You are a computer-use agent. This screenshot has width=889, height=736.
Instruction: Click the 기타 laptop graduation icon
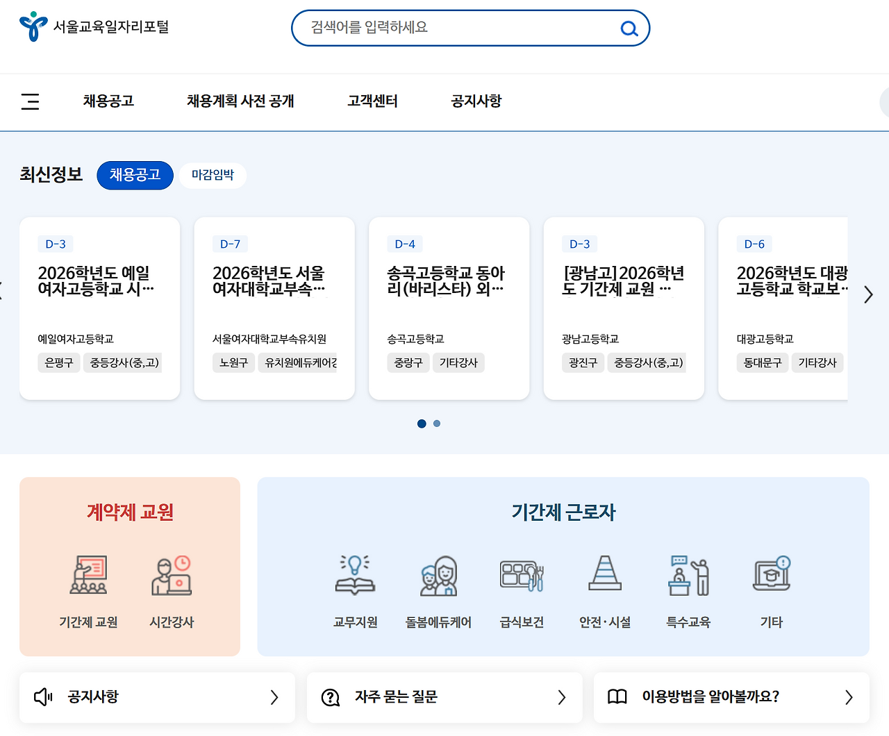pyautogui.click(x=772, y=574)
